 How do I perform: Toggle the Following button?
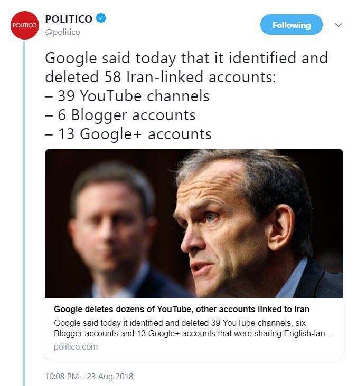click(x=291, y=25)
